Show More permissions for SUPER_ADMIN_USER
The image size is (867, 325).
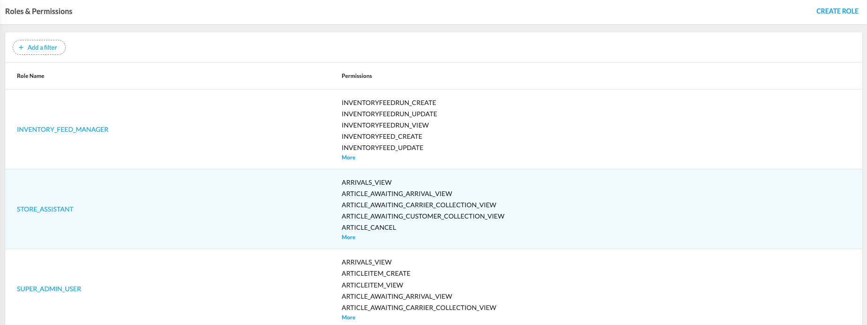tap(348, 317)
